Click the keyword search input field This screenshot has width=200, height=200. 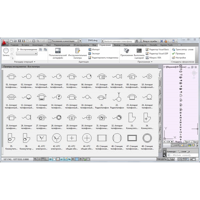119,41
